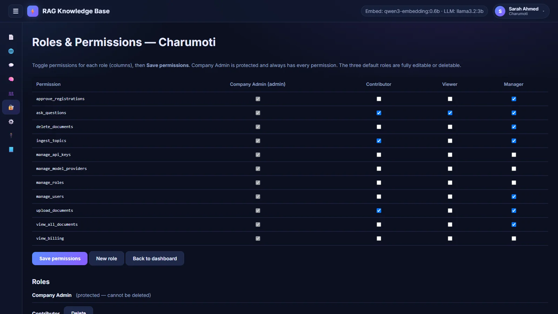Open the hamburger menu
Screen dimensions: 558x314
pos(16,11)
